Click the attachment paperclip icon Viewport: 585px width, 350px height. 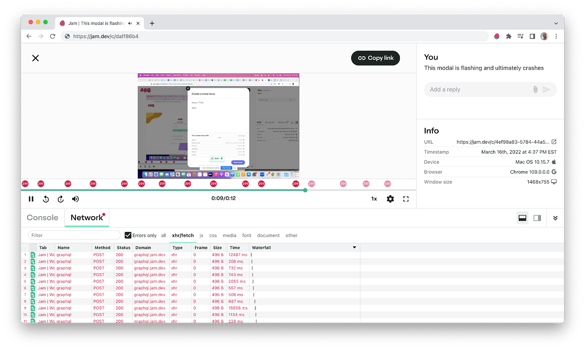[x=535, y=90]
